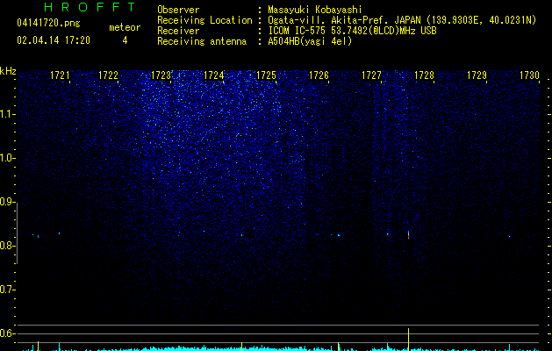The image size is (552, 351).
Task: Click the kHz axis unit label
Action: 8,71
